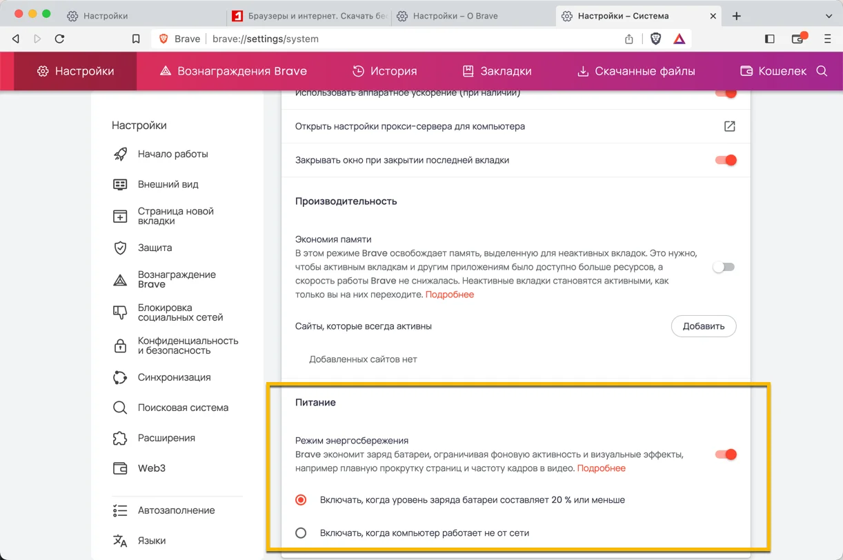
Task: Enable Экономия памяти toggle
Action: coord(724,267)
